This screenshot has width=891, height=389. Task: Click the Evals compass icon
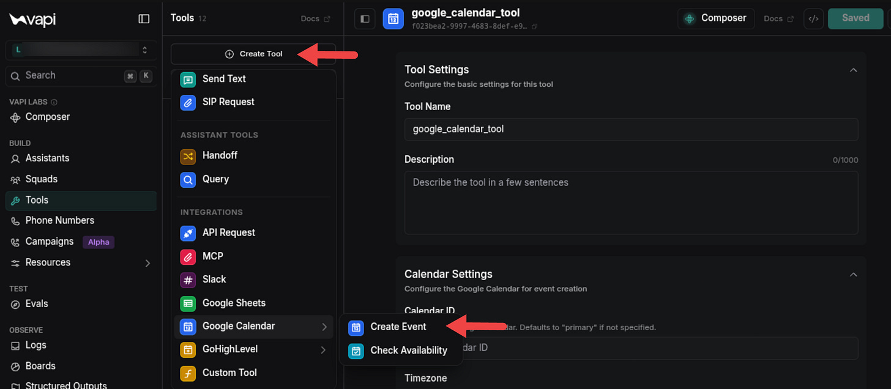point(15,304)
